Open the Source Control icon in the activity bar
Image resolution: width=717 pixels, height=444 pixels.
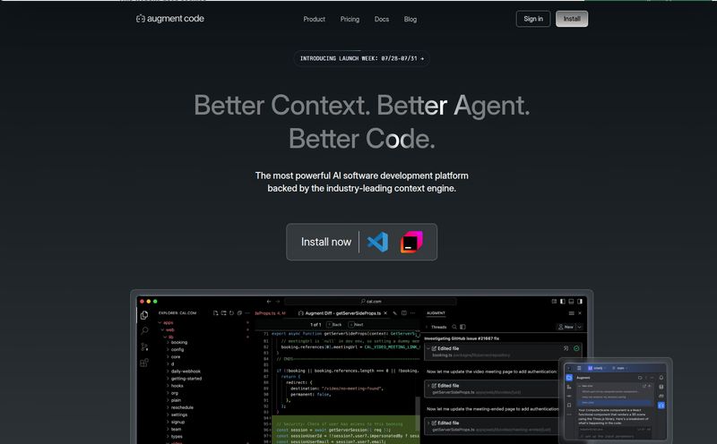pos(144,346)
